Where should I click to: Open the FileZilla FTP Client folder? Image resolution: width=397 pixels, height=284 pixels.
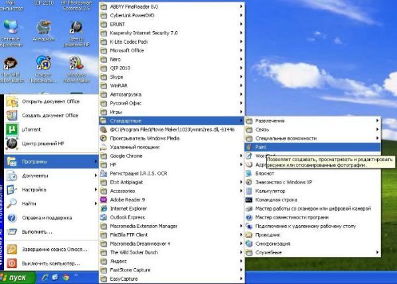click(171, 234)
